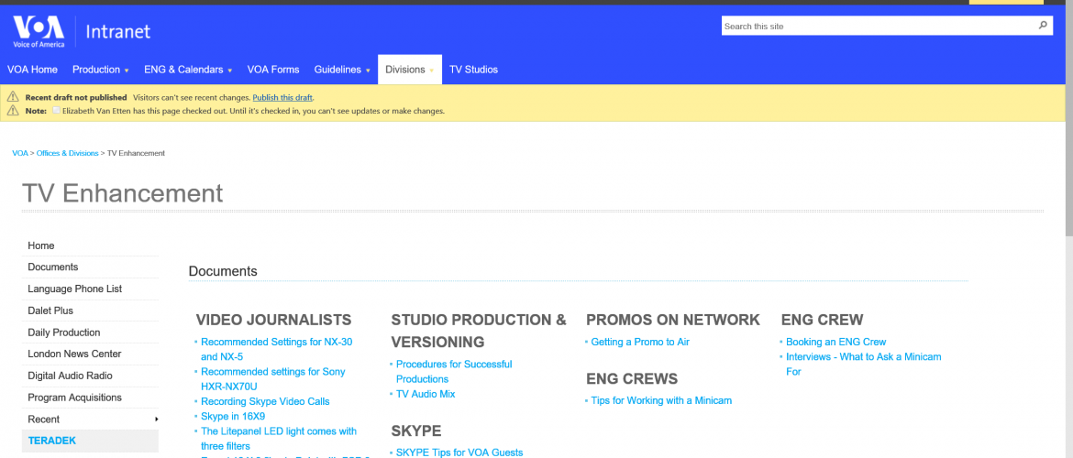Click the VOA breadcrumb link
Screen dimensions: 1073x458
pyautogui.click(x=20, y=153)
